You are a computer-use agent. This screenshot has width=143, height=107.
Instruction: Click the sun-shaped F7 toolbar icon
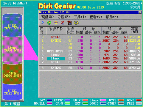click(56, 23)
